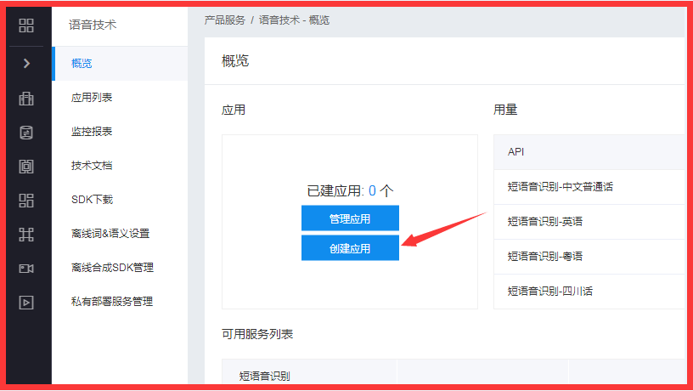Click the 语音技术 sidebar title
Image resolution: width=693 pixels, height=391 pixels.
coord(93,25)
